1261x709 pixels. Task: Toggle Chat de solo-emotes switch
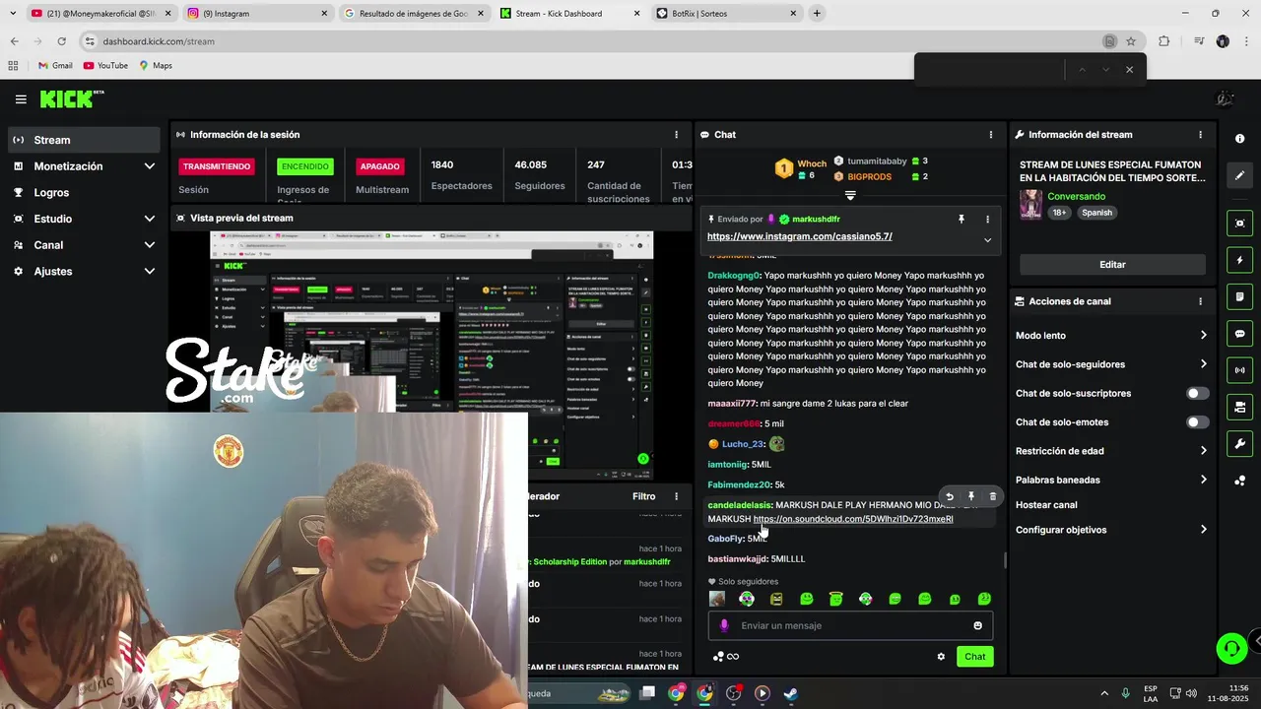(1197, 422)
